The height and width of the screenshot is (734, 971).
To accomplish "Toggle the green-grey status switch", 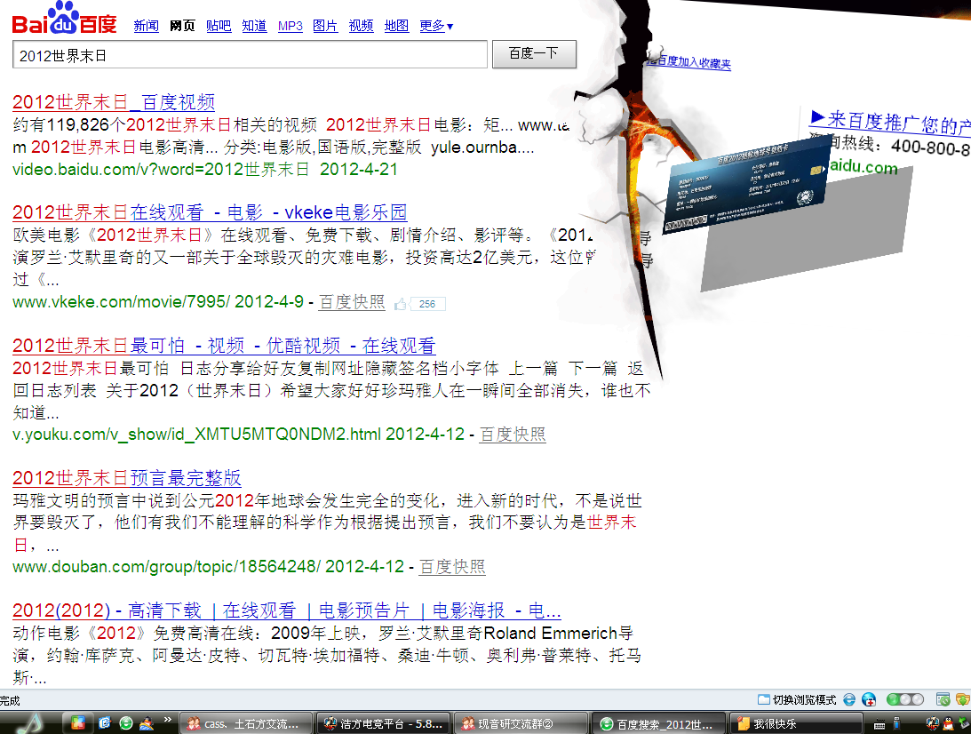I will (x=904, y=700).
